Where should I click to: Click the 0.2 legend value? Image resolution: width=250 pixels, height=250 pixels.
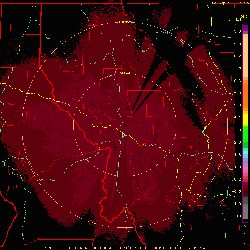(x=237, y=179)
